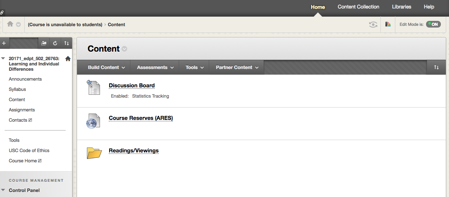Open the Content Collection tab
449x197 pixels.
[x=358, y=7]
